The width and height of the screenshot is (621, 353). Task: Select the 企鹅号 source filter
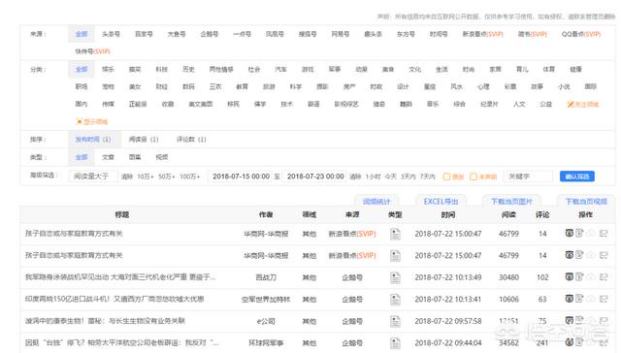tap(210, 34)
